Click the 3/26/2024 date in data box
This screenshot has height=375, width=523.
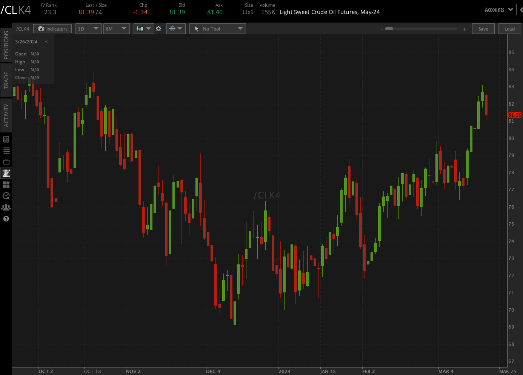[x=26, y=41]
